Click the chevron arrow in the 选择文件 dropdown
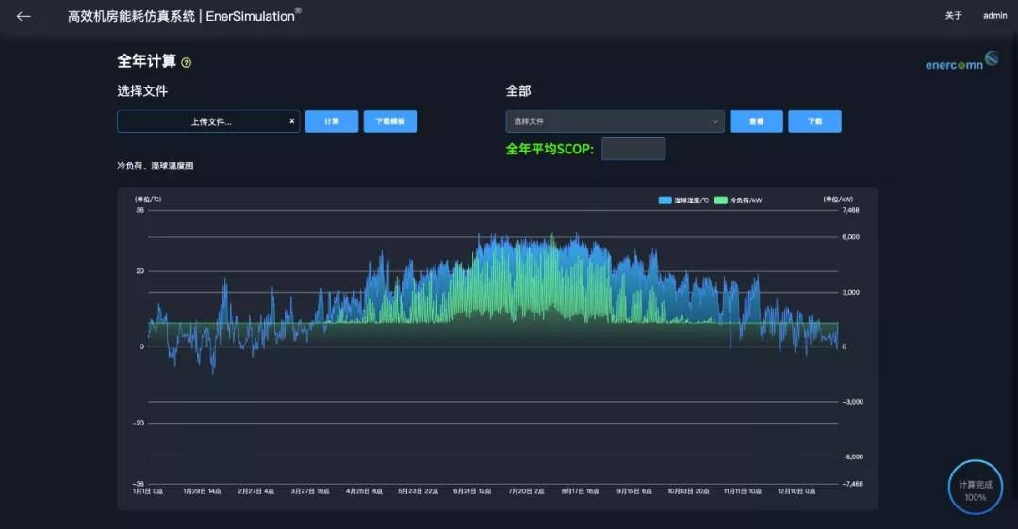The image size is (1018, 529). click(714, 121)
